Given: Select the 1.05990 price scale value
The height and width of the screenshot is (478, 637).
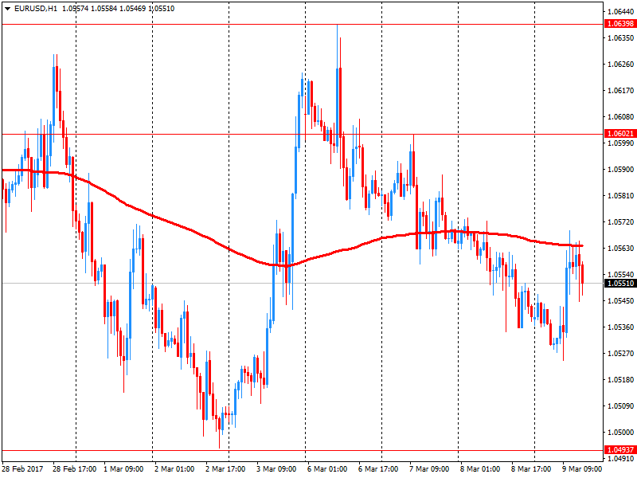Looking at the screenshot, I should pyautogui.click(x=620, y=143).
